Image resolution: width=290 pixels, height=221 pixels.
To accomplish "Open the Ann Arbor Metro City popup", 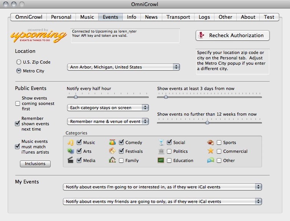I will [x=124, y=67].
